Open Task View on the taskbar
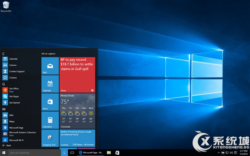This screenshot has width=250, height=156. pyautogui.click(x=72, y=153)
